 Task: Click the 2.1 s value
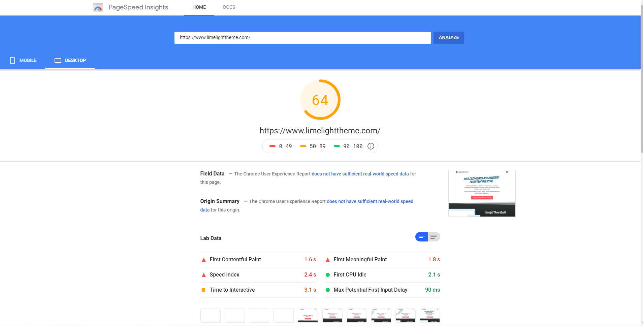434,275
